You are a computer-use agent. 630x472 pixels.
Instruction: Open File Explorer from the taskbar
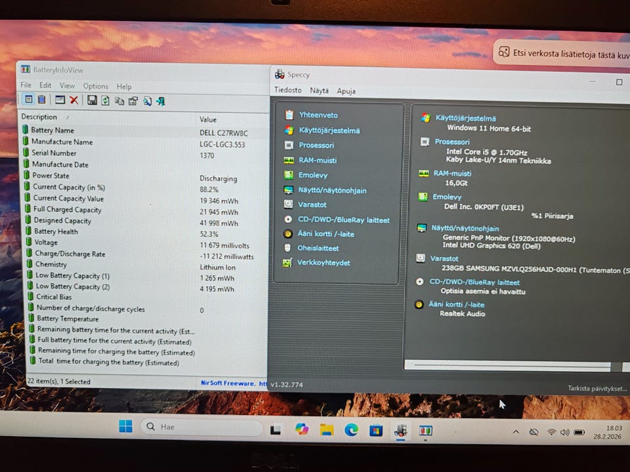[x=327, y=430]
